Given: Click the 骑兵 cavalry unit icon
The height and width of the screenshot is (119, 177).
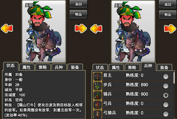Looking at the screenshot, I should pyautogui.click(x=97, y=95).
